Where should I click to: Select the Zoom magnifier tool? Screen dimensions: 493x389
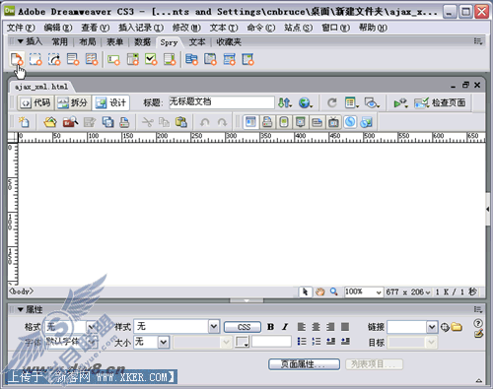[x=334, y=292]
